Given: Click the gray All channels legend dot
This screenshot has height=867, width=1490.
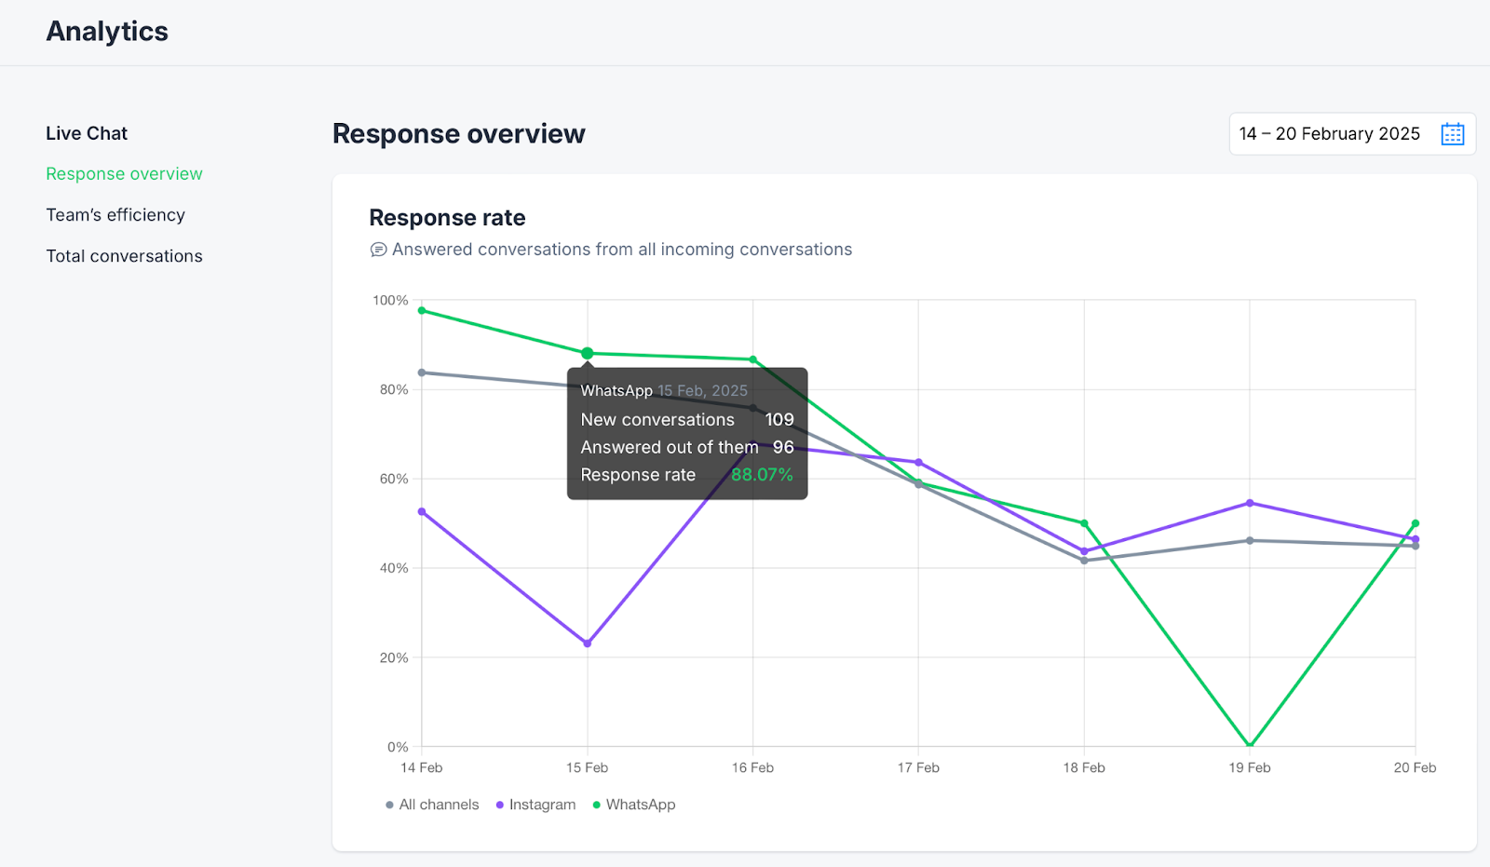Looking at the screenshot, I should (x=389, y=806).
